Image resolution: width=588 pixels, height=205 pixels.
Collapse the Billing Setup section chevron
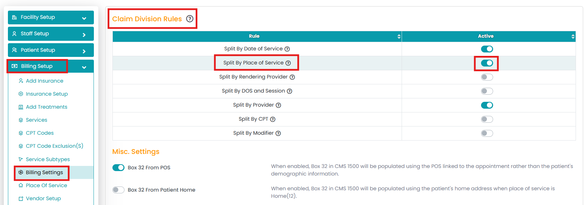pos(84,67)
